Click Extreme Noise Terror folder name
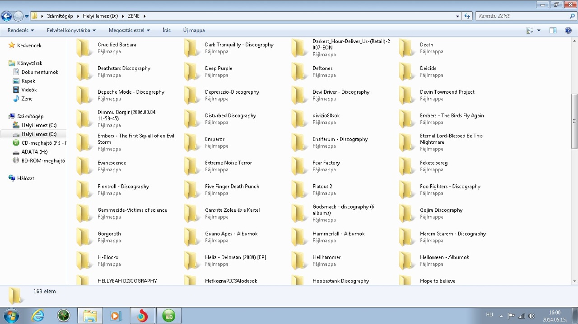The image size is (578, 324). 228,163
